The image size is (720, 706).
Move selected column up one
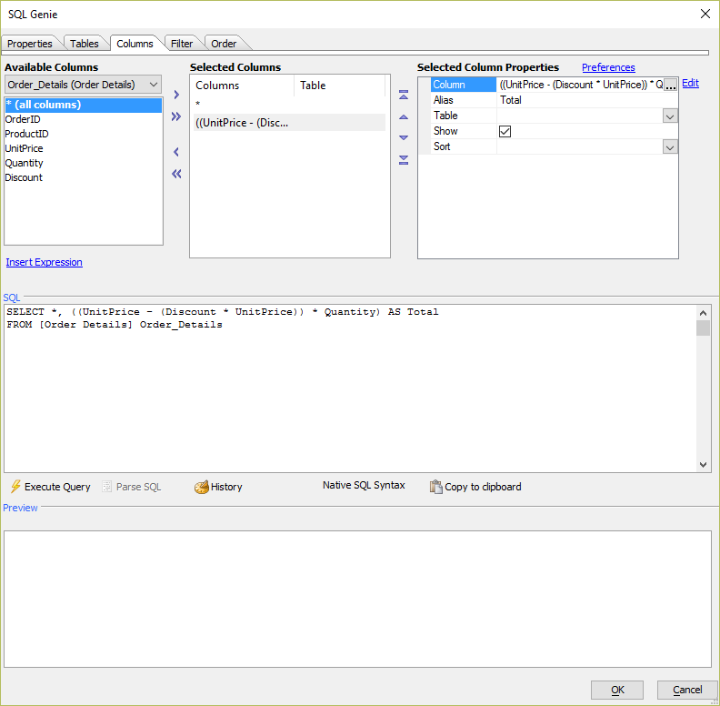click(x=404, y=117)
